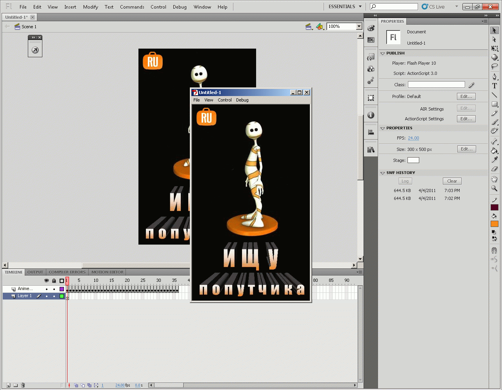This screenshot has width=502, height=390.
Task: Click the Delete layer trash icon
Action: (x=23, y=385)
